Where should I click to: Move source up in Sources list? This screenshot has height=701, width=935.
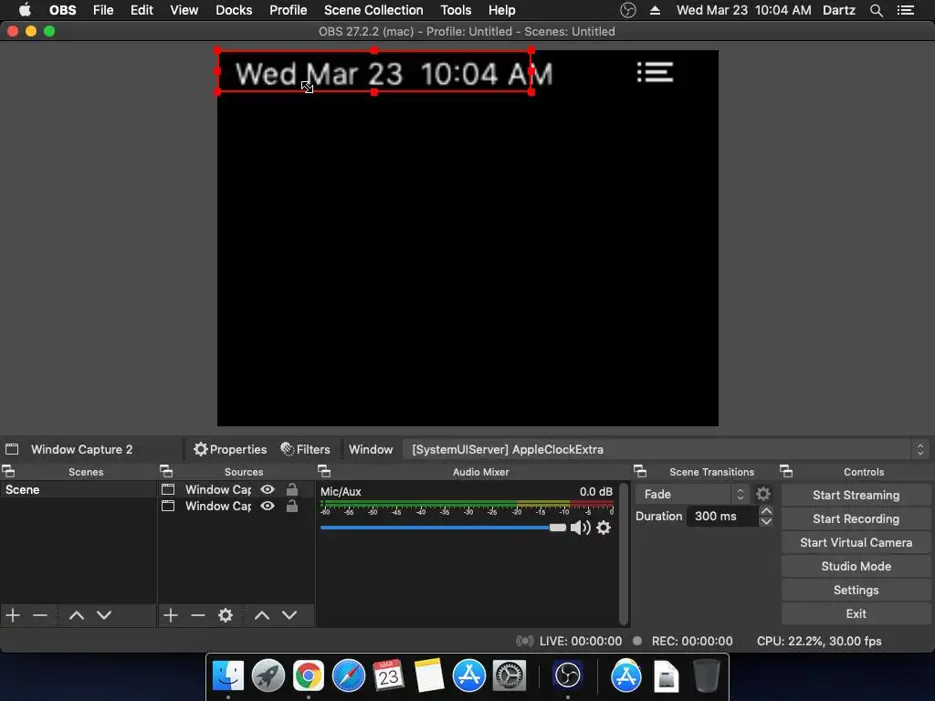tap(262, 615)
